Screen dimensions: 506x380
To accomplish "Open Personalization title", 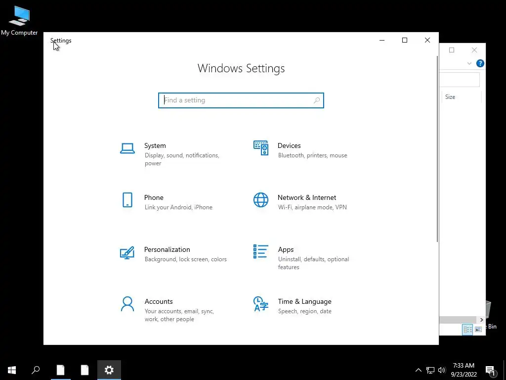I will click(x=167, y=250).
